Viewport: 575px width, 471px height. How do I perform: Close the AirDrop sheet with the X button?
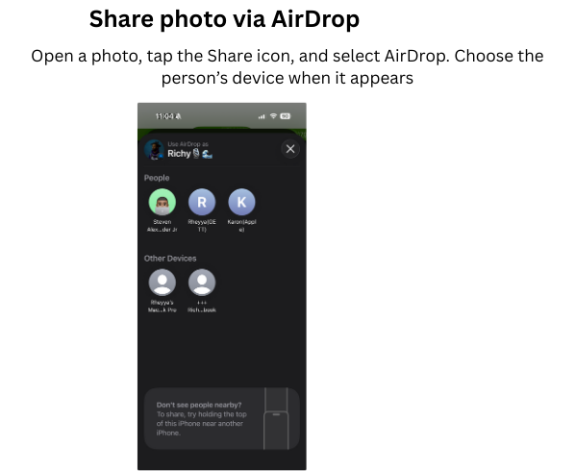coord(290,149)
